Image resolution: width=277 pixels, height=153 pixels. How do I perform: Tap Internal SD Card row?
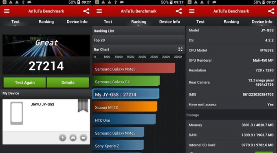(231, 145)
